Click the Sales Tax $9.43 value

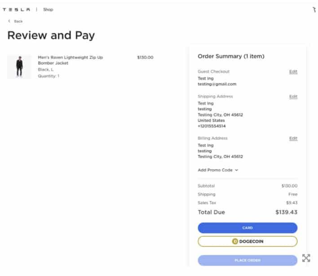(291, 203)
